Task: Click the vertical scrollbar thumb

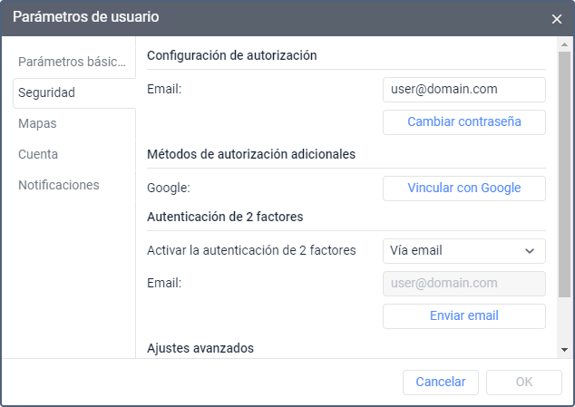Action: click(565, 172)
